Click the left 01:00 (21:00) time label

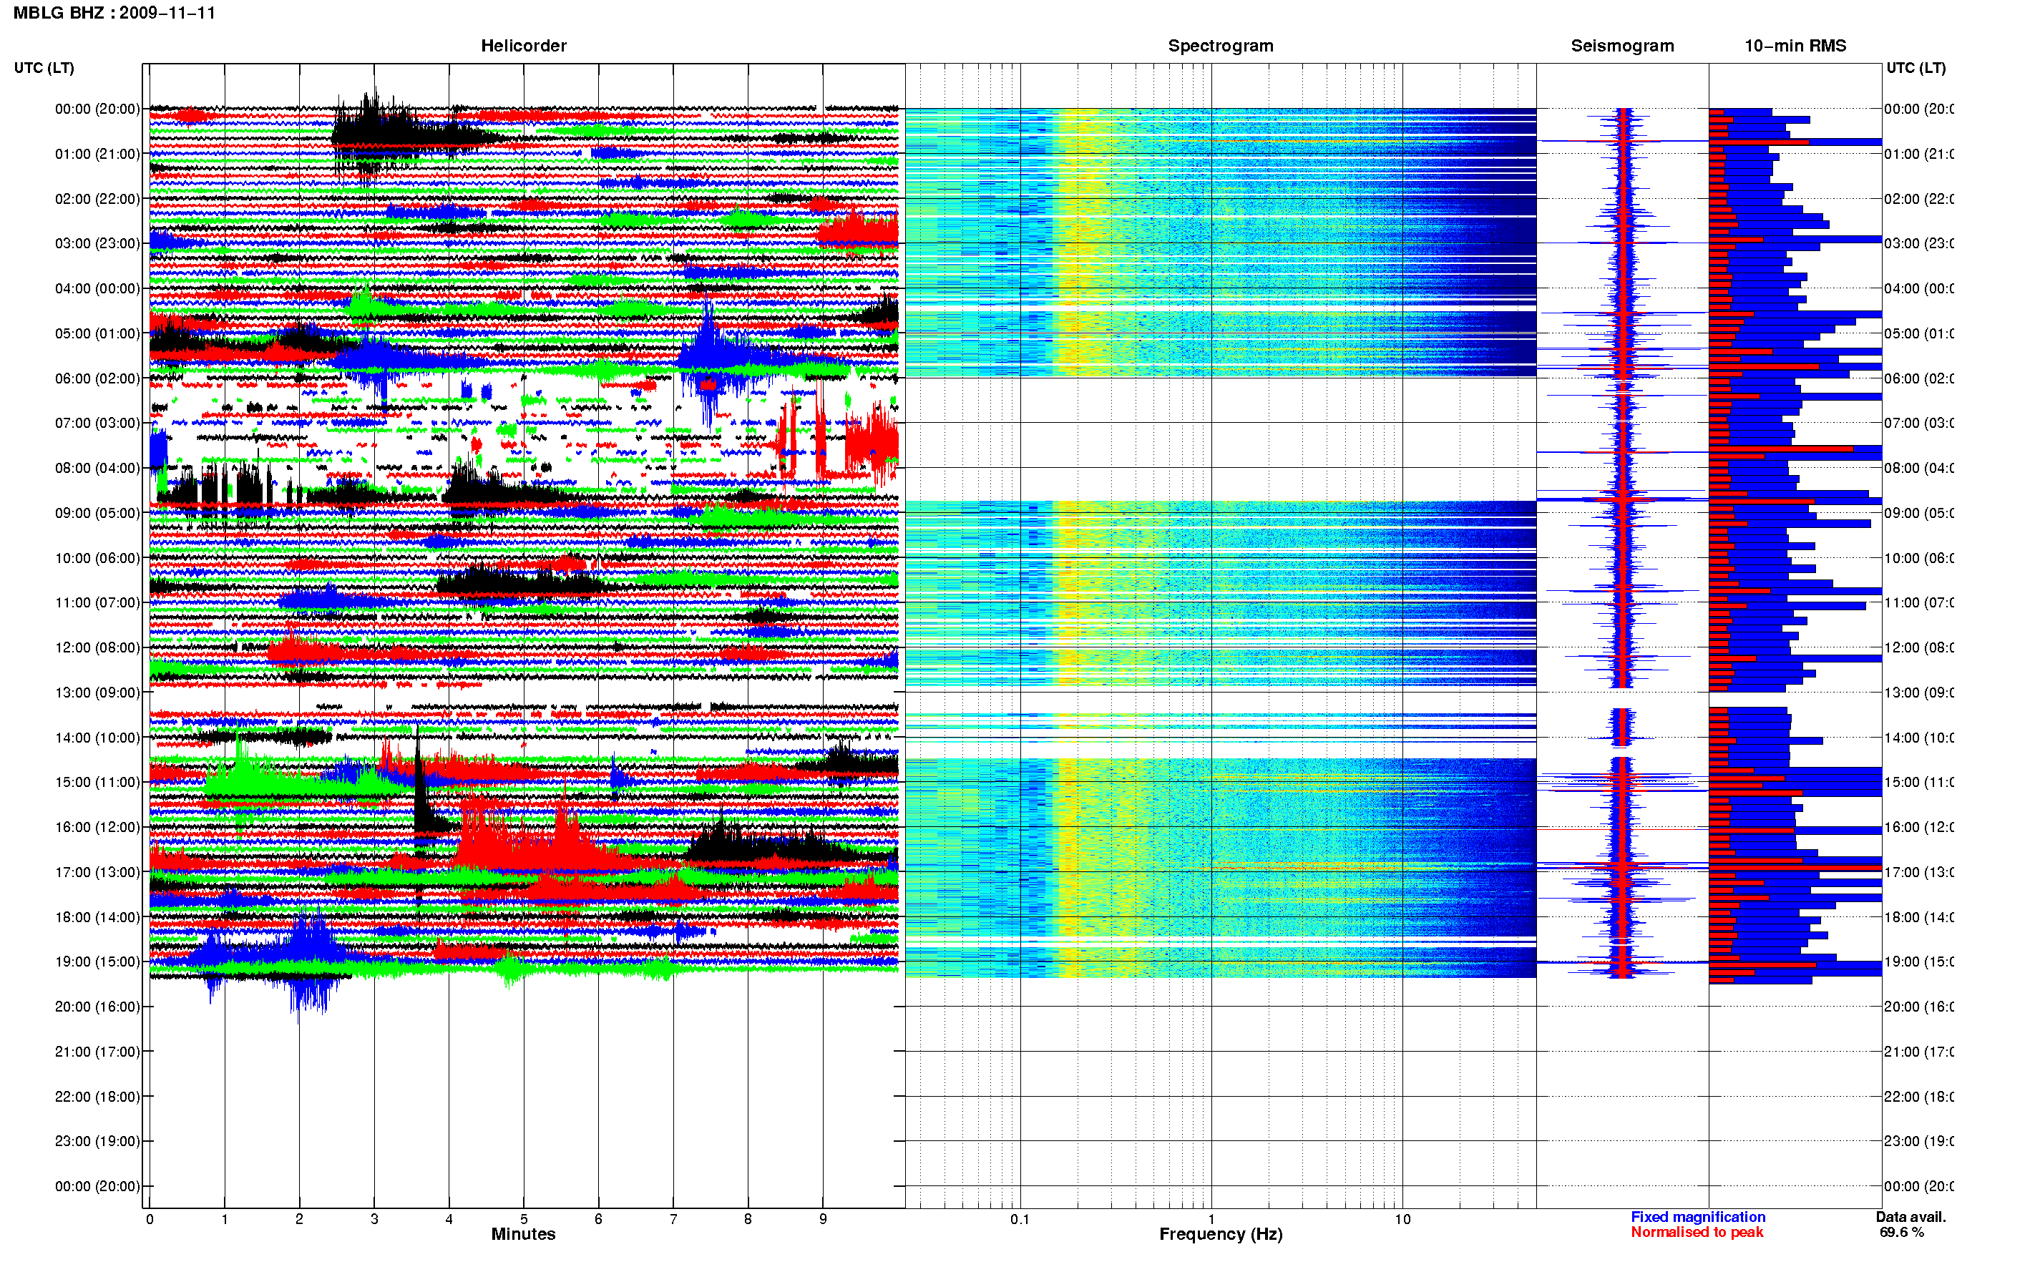coord(97,154)
